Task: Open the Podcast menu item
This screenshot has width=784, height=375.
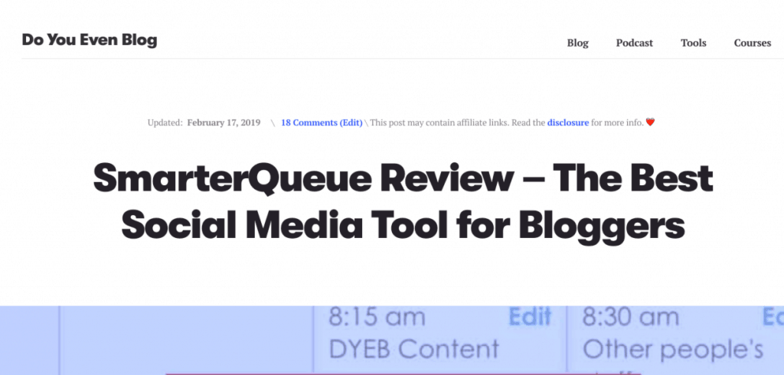Action: coord(635,43)
